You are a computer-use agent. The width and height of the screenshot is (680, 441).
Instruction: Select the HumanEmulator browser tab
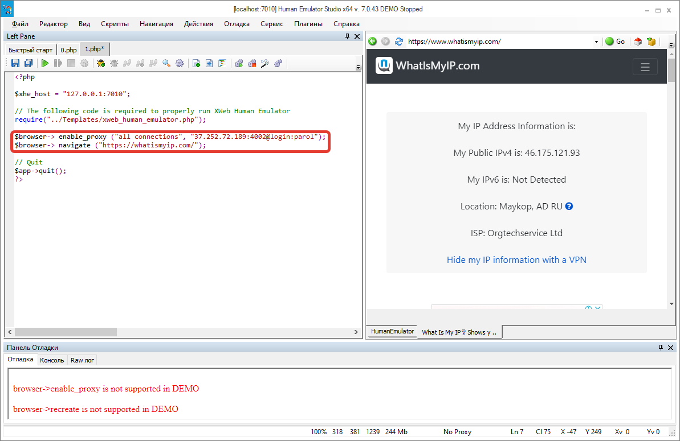(393, 331)
